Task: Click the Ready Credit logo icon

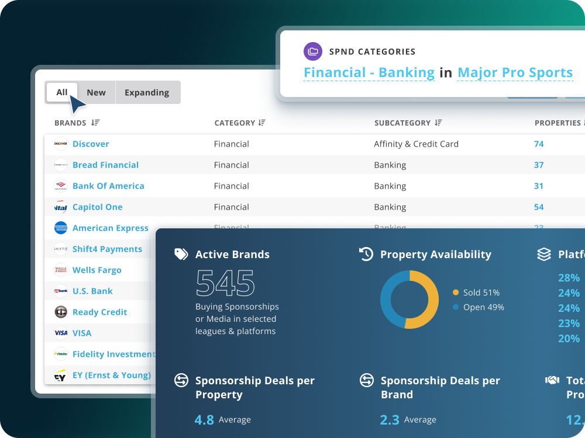Action: tap(61, 312)
